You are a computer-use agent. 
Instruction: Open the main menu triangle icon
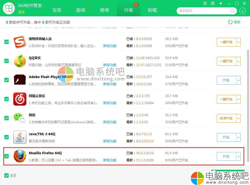coord(221,3)
